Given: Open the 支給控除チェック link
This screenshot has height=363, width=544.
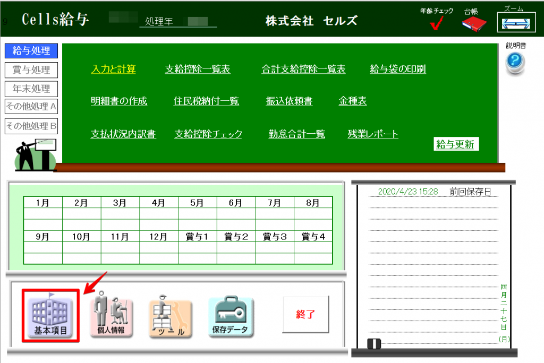Looking at the screenshot, I should pyautogui.click(x=208, y=134).
